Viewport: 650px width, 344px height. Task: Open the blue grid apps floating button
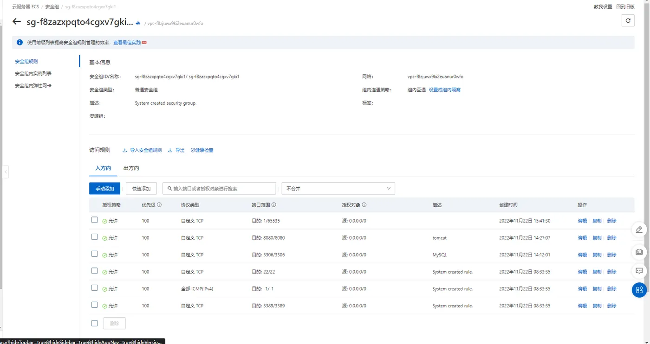click(639, 290)
